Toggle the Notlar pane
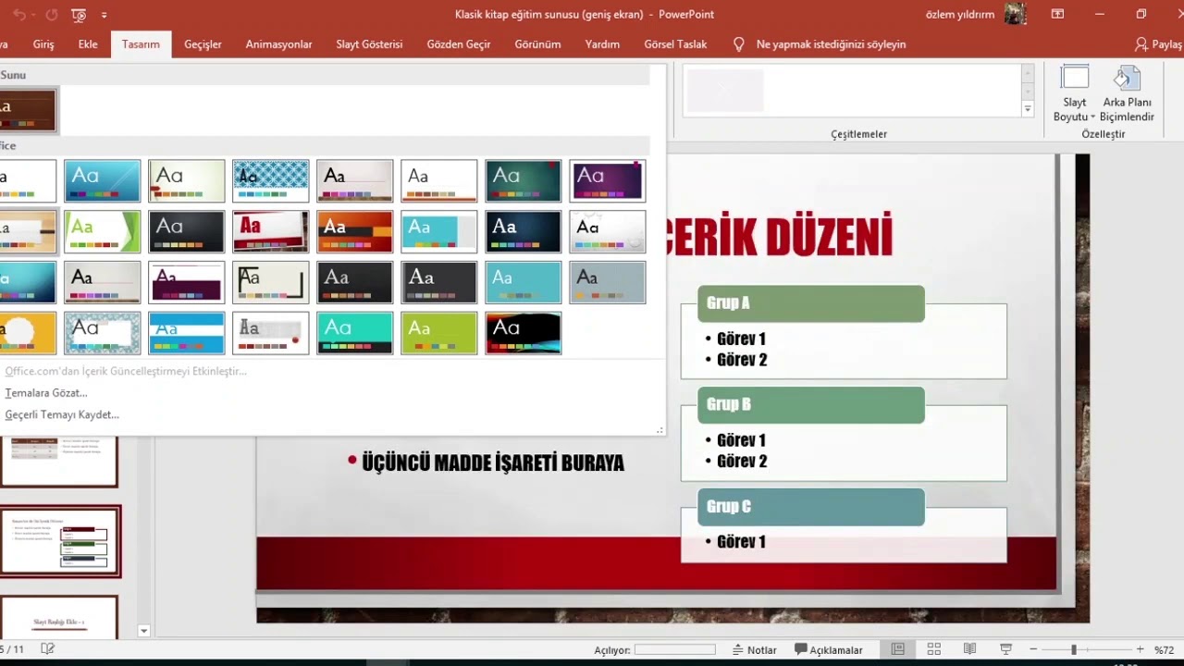Screen dimensions: 1184x666 point(754,650)
